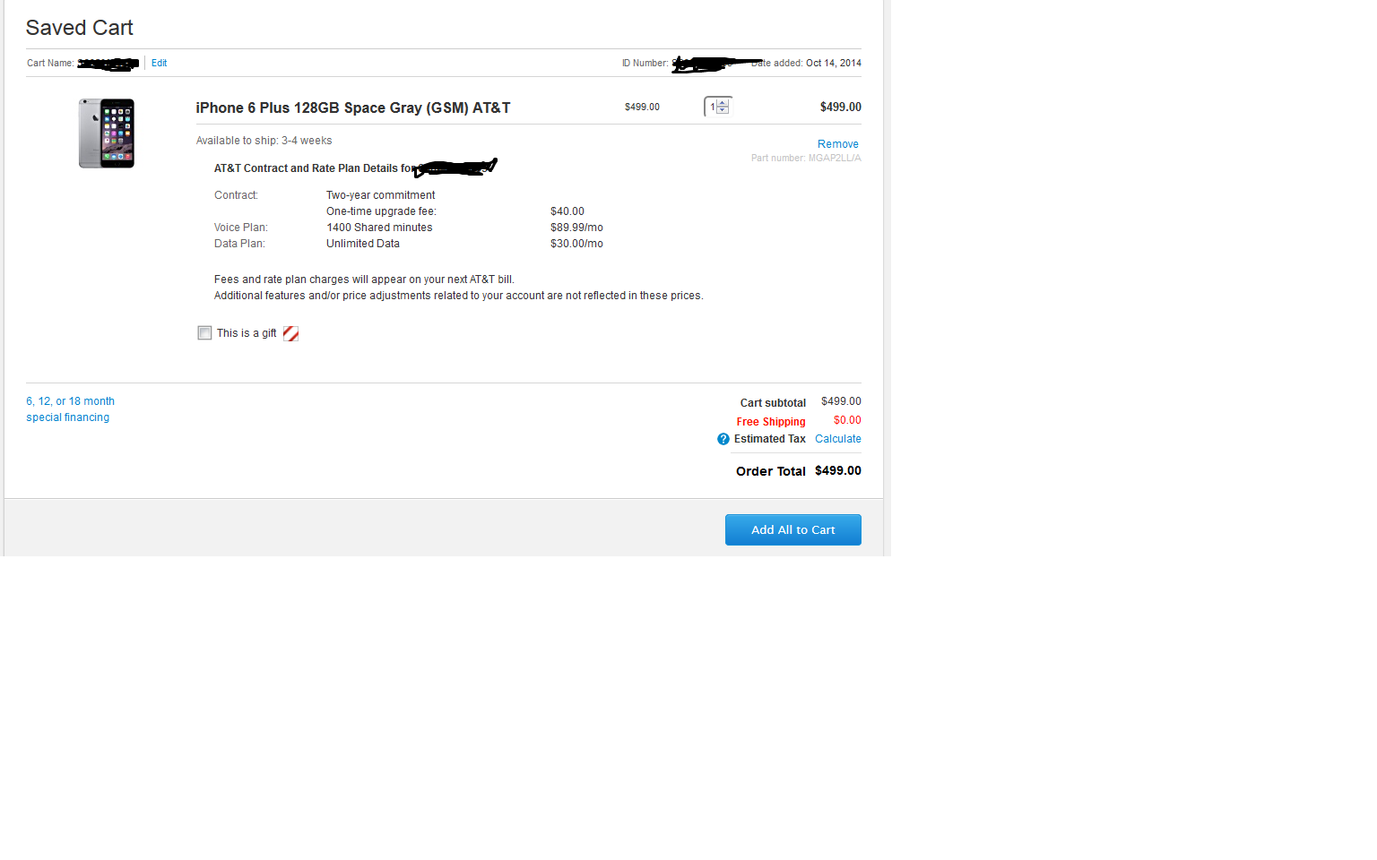Click the 'Available to ship: 3-4 weeks' text

[264, 141]
